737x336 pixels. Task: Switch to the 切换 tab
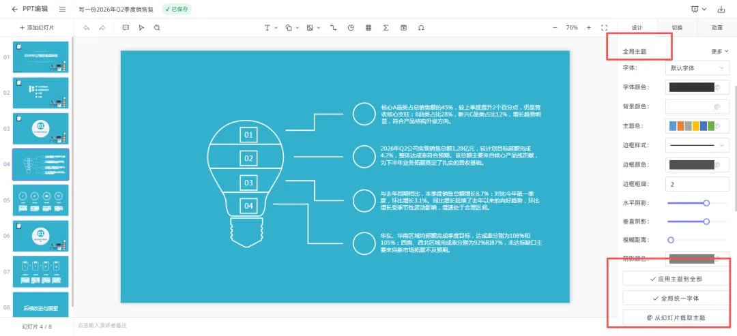677,28
